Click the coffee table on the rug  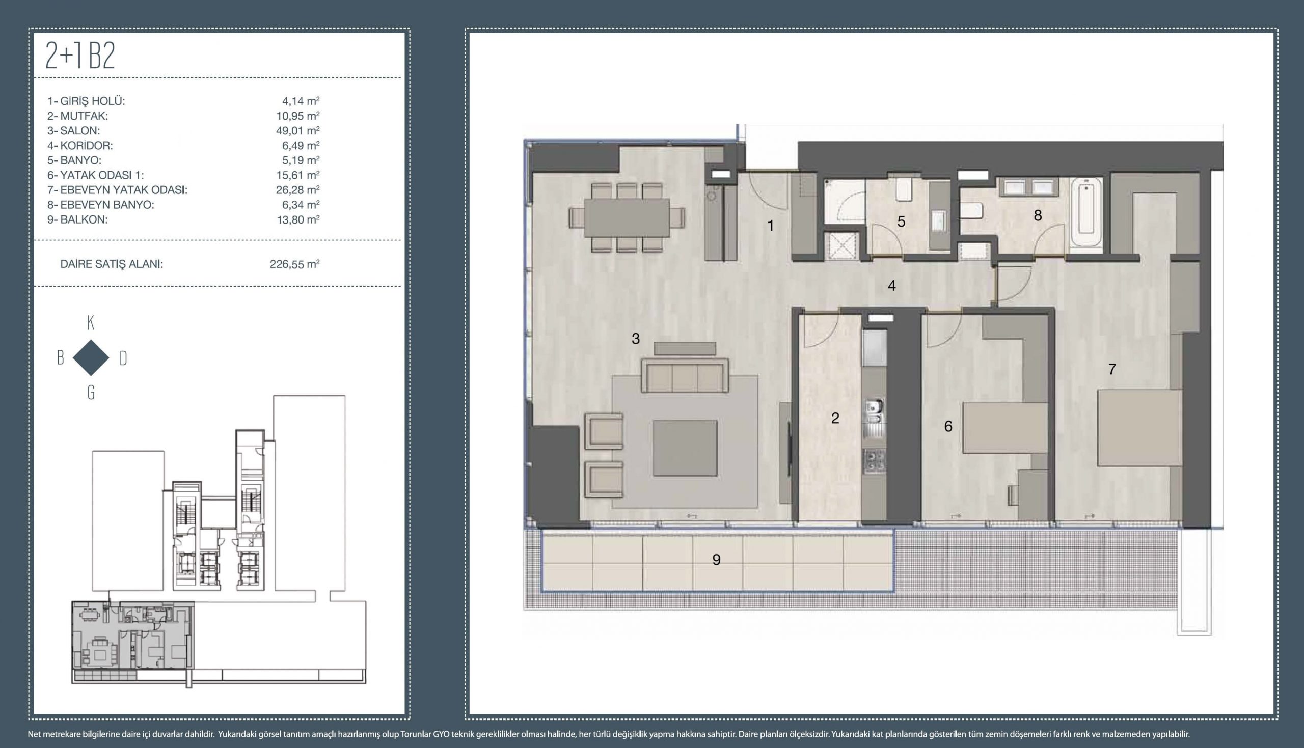pos(685,448)
